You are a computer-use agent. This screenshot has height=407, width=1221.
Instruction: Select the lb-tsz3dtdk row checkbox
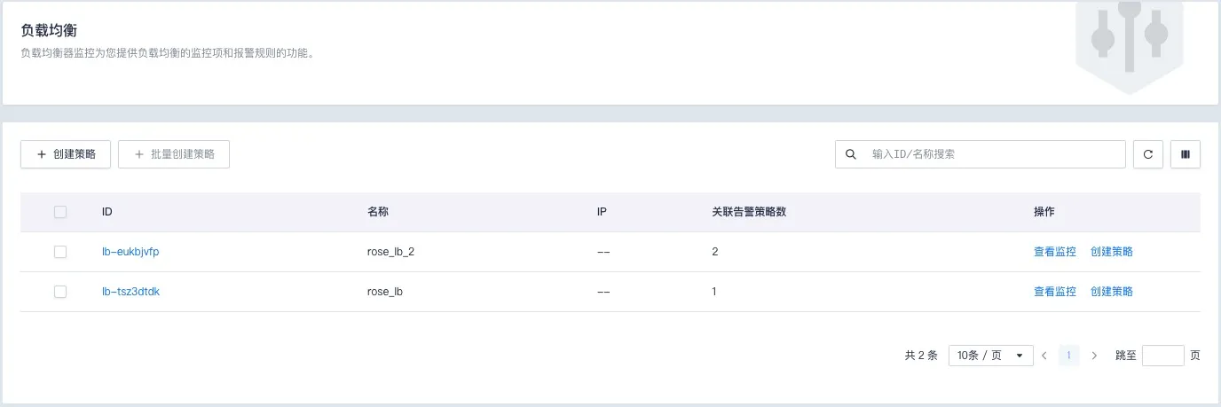click(x=60, y=292)
